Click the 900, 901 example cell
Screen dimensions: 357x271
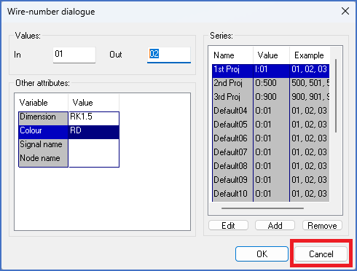click(310, 98)
